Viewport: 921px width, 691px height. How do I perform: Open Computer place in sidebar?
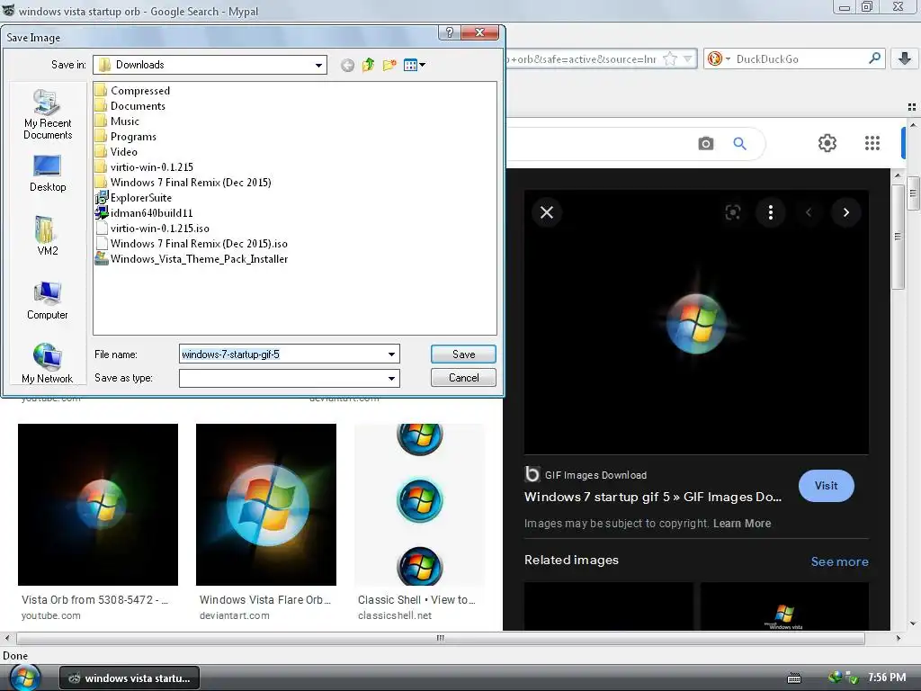[x=48, y=301]
